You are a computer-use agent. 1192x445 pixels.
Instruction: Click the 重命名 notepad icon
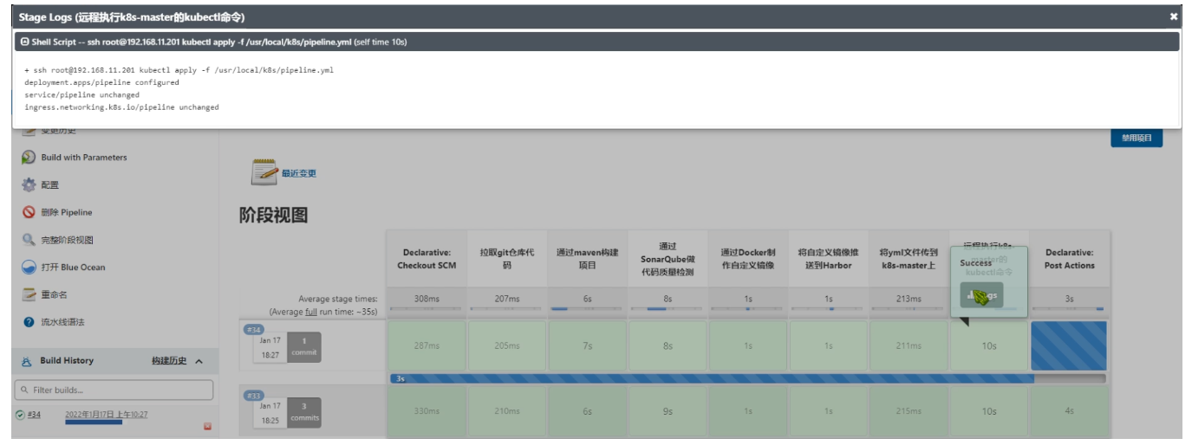[29, 294]
